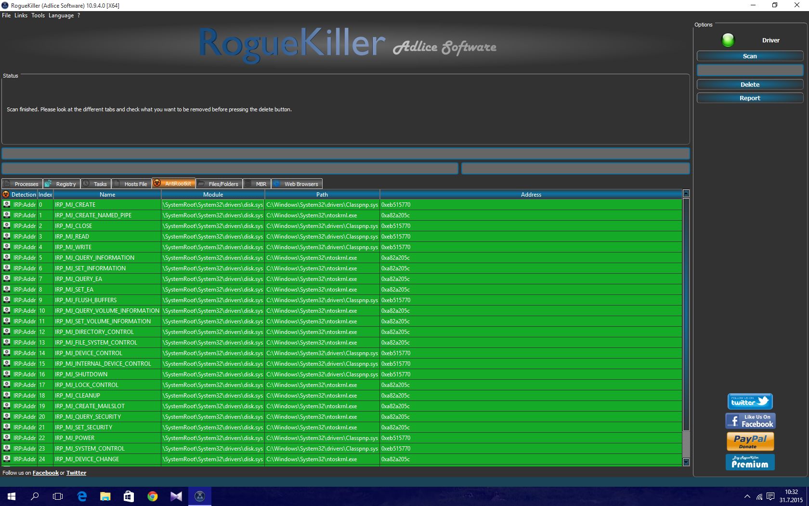Open the Files/Folders tab
Image resolution: width=809 pixels, height=506 pixels.
pyautogui.click(x=219, y=184)
